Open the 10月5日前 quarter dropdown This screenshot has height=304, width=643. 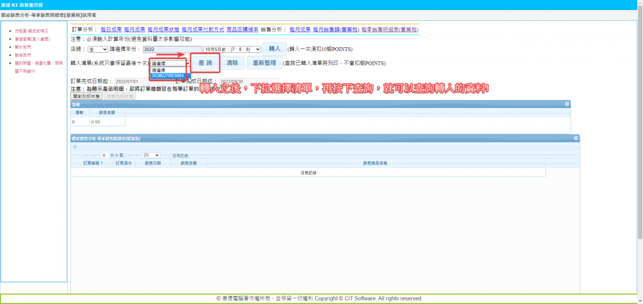coord(232,49)
